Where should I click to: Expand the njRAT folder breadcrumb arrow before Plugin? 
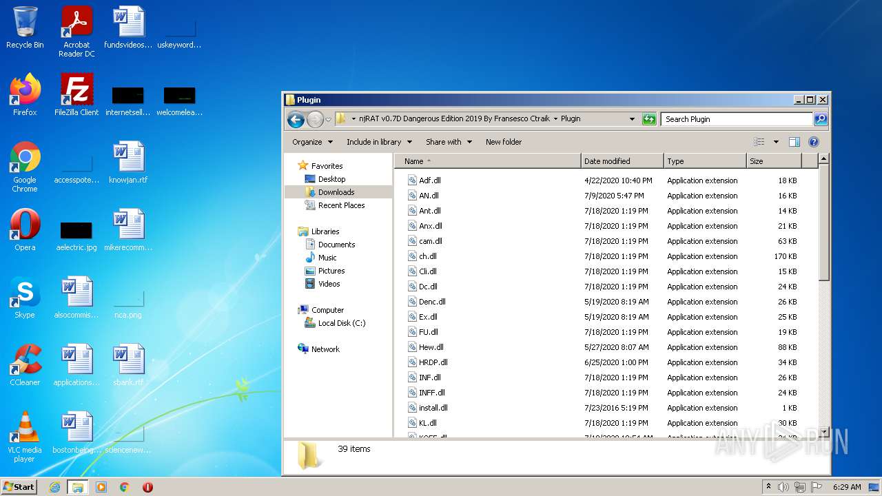pos(555,119)
